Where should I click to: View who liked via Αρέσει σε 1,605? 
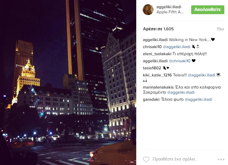tap(158, 29)
